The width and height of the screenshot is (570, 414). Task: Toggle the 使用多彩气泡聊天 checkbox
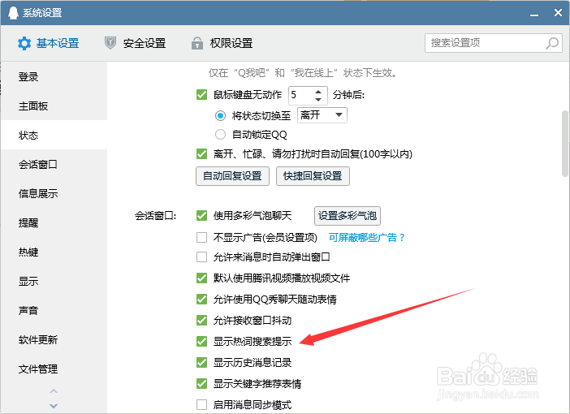(x=201, y=216)
